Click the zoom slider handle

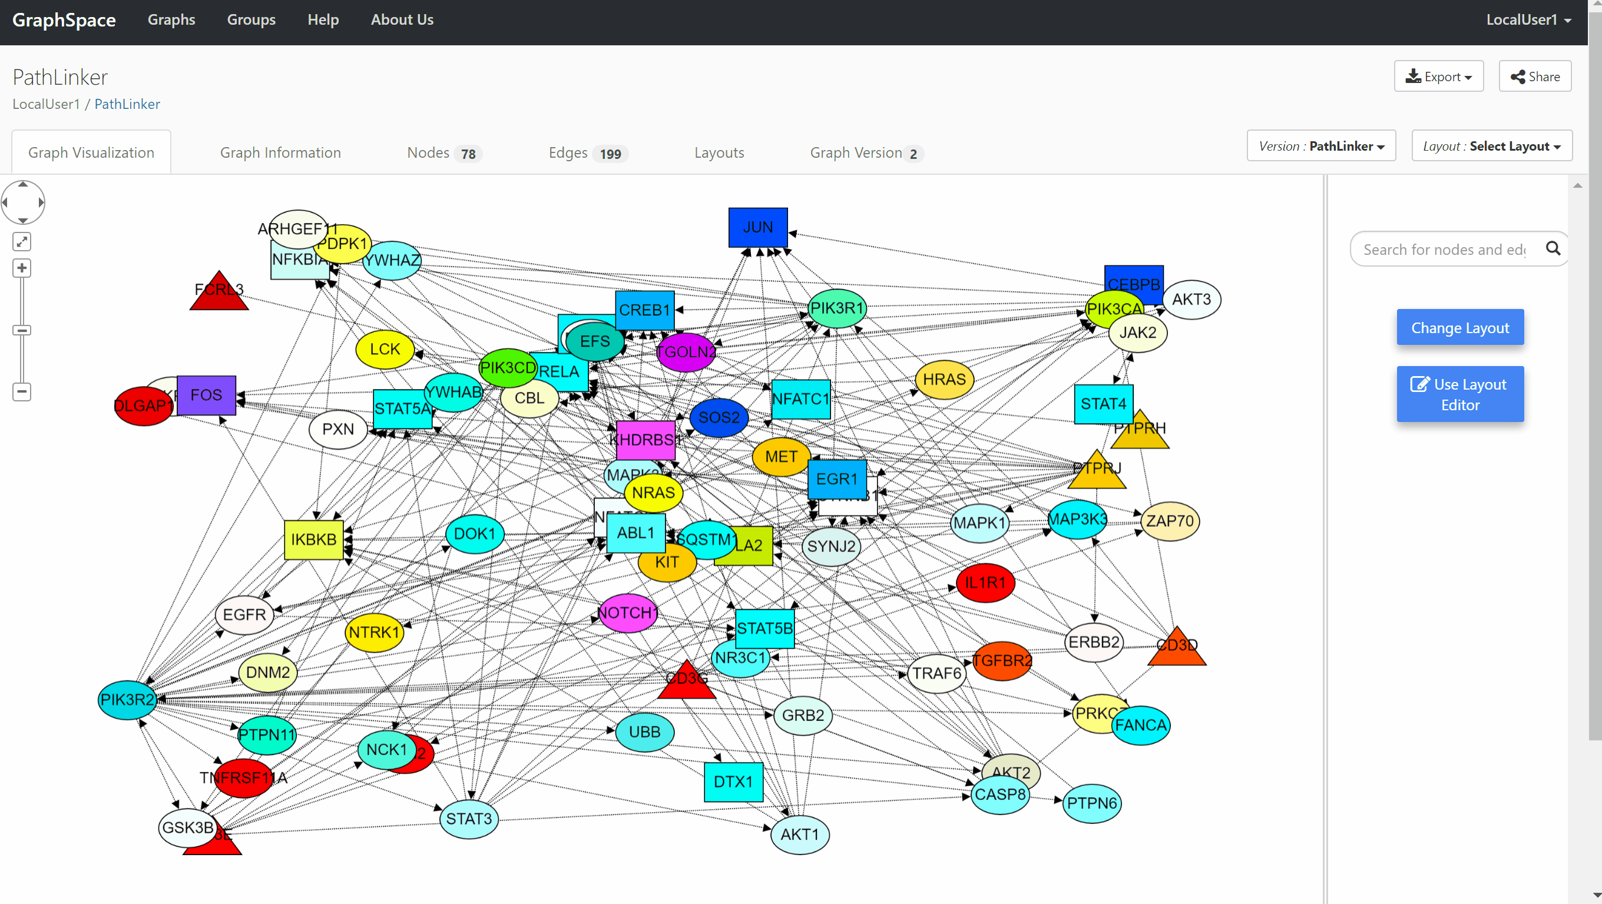[x=22, y=330]
